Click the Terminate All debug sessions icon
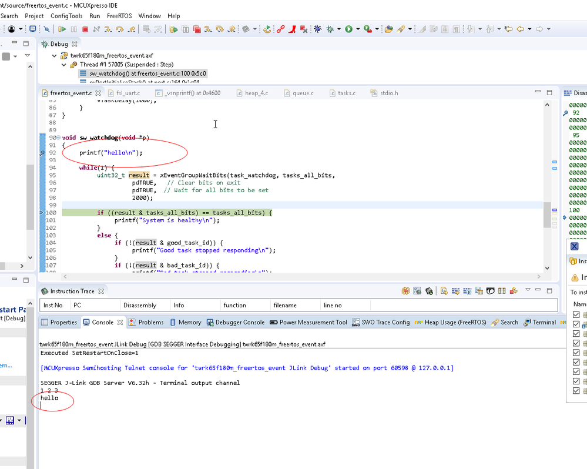 197,29
